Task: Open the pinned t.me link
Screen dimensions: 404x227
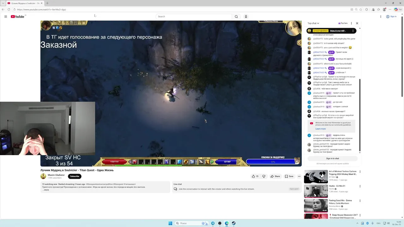Action: coord(338,31)
